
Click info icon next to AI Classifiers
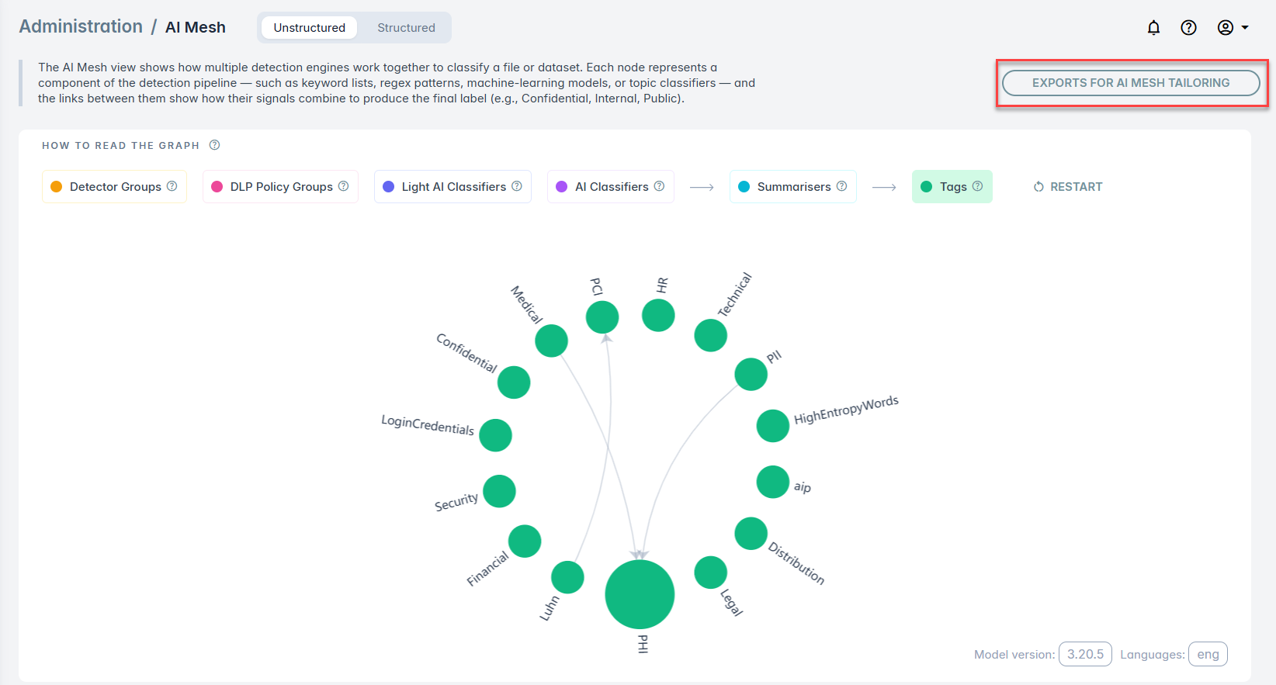(x=659, y=186)
